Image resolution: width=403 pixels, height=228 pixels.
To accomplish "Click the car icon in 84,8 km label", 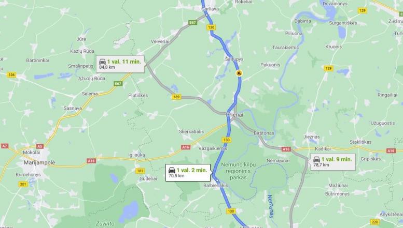I will [102, 62].
